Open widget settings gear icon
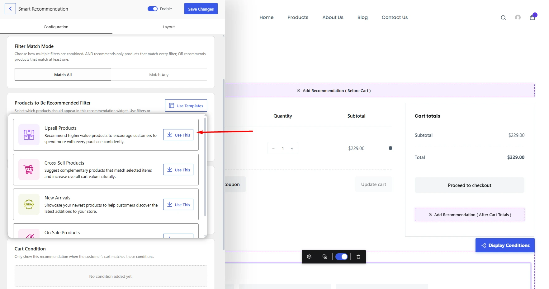Screen dimensions: 549x289 309,257
